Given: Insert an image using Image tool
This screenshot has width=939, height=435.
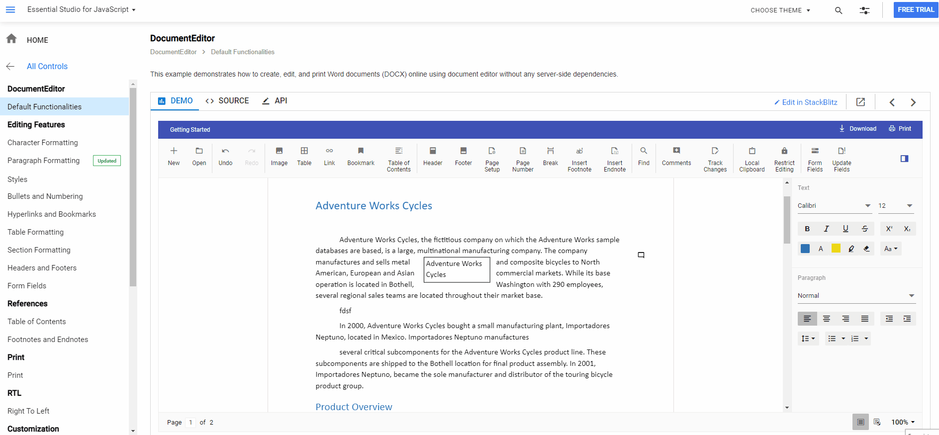Looking at the screenshot, I should (x=279, y=156).
